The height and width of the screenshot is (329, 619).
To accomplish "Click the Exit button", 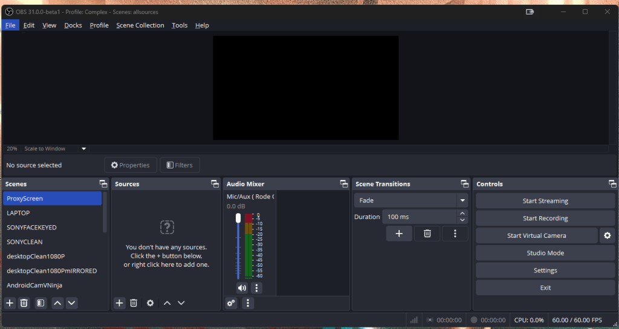I will 545,287.
